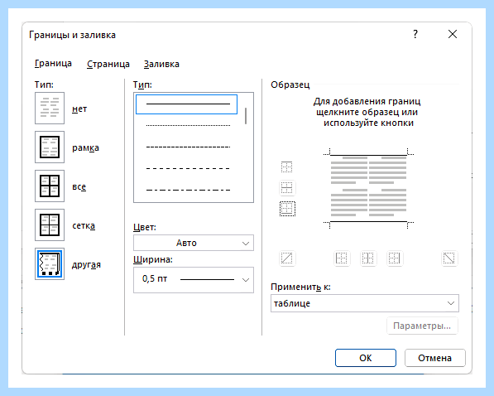Click the 'другая' text label
Screen dimensions: 494x396
[x=86, y=264]
